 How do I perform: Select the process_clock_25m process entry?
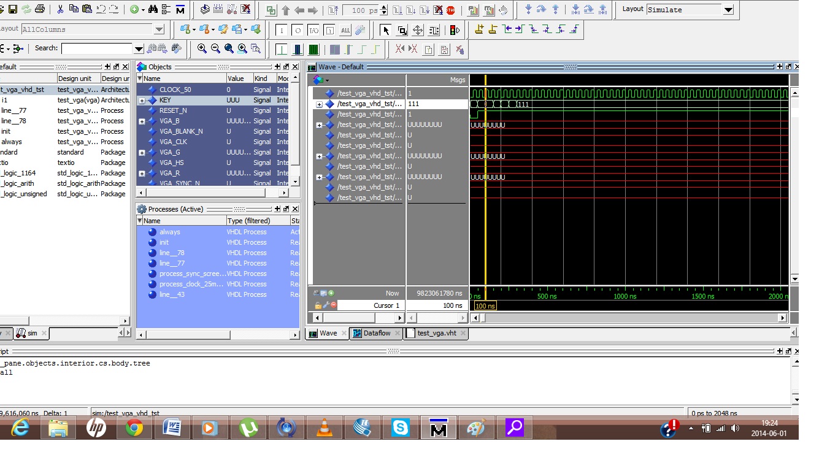[191, 284]
